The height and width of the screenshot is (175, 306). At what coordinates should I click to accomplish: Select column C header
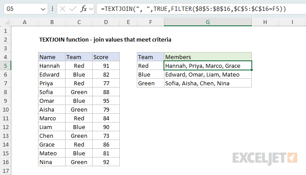click(x=79, y=22)
